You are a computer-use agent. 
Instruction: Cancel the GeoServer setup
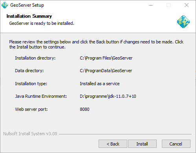pos(176,144)
